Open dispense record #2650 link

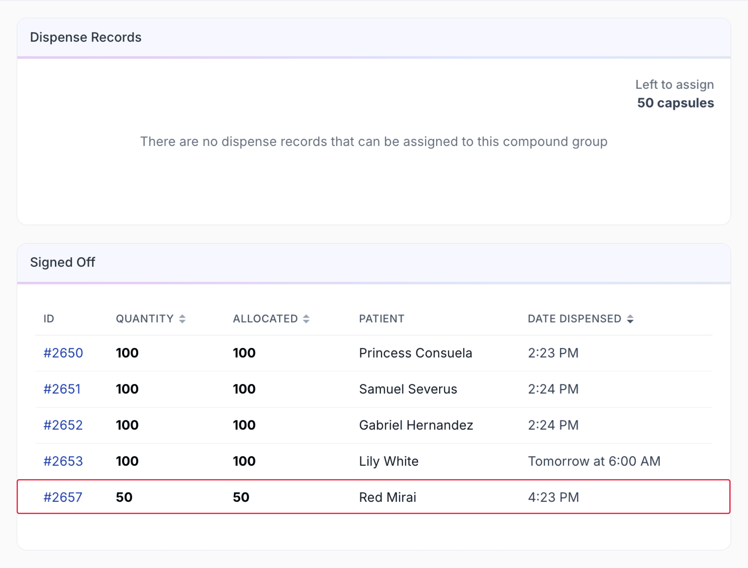point(63,353)
